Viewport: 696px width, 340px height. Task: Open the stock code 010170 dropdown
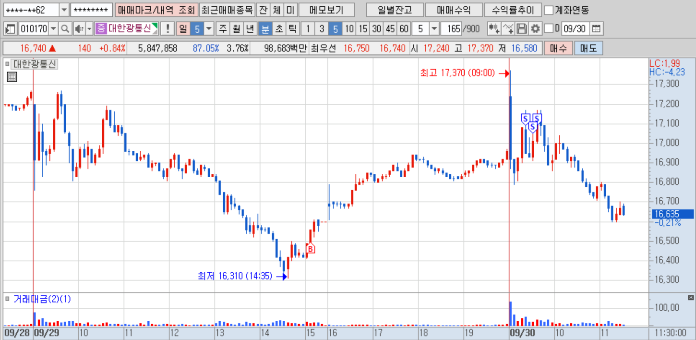(x=53, y=29)
